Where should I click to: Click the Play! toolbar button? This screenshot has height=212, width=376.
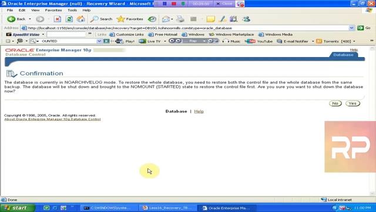[125, 41]
